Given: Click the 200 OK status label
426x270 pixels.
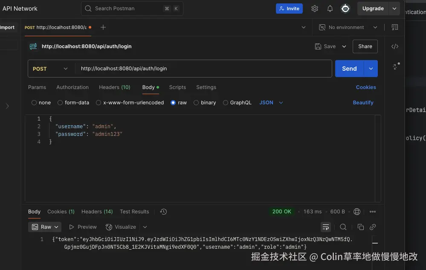Looking at the screenshot, I should [x=281, y=212].
